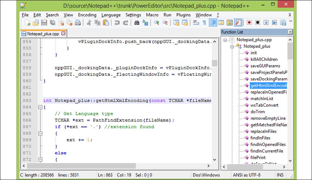This screenshot has height=180, width=312.
Task: Run macro multiple times icon
Action: (274, 23)
